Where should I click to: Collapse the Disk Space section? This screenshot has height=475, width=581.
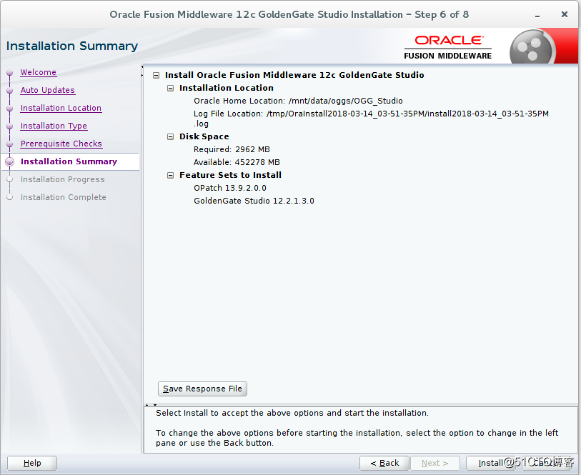click(x=171, y=136)
